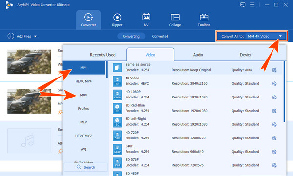Screen dimensions: 293x176
Task: Select the Same as source preset icon
Action: (x=117, y=68)
